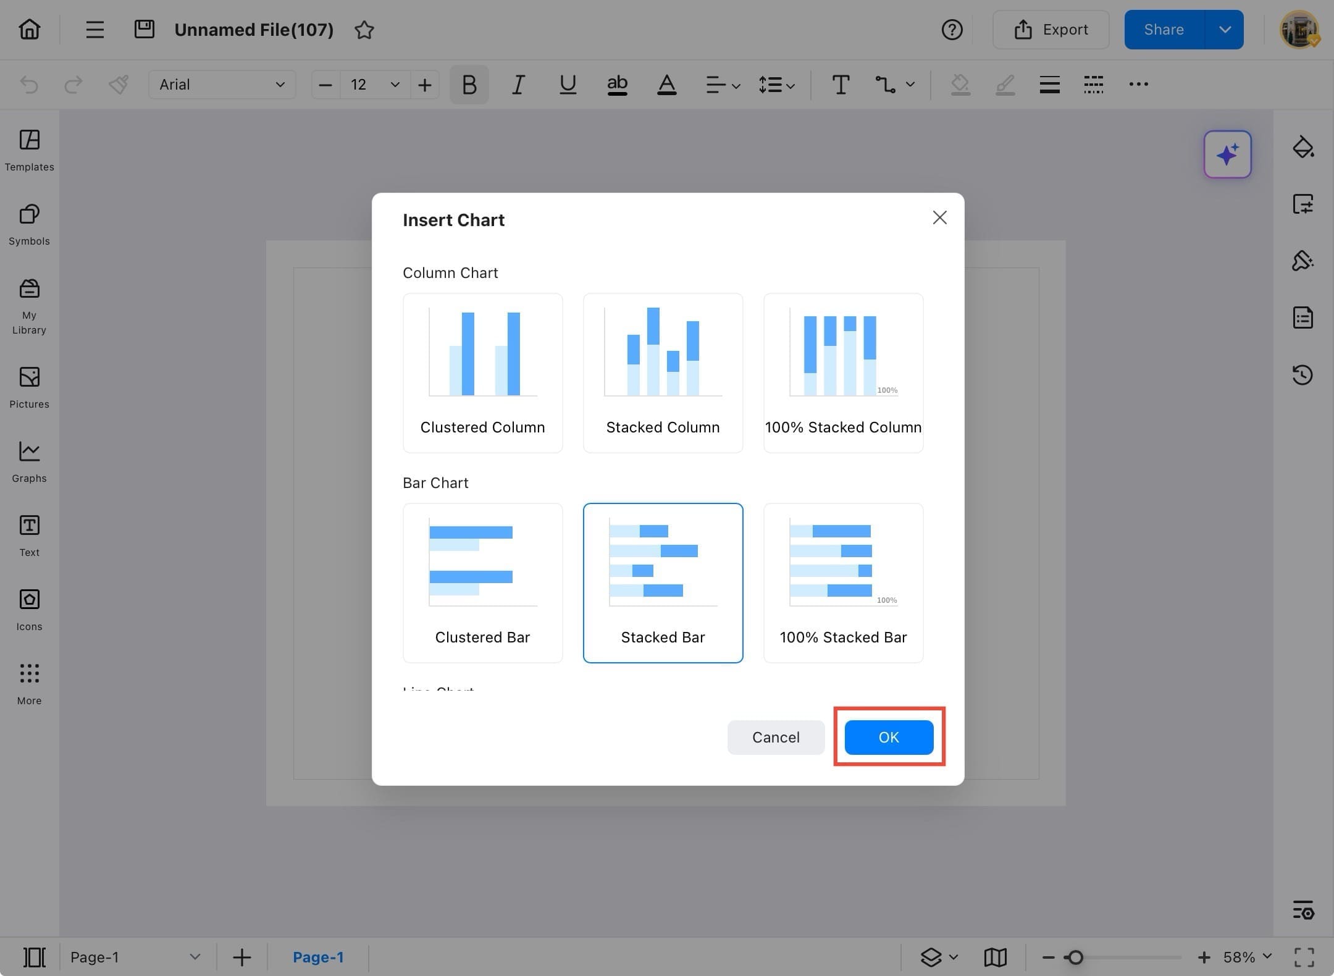The width and height of the screenshot is (1334, 976).
Task: Confirm chart insertion with OK
Action: (888, 737)
